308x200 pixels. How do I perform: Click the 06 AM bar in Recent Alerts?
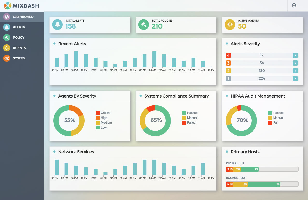(155, 59)
